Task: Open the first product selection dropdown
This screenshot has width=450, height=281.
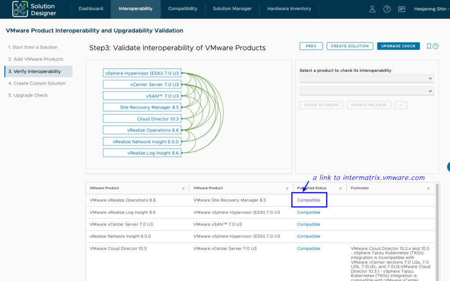Action: [367, 78]
